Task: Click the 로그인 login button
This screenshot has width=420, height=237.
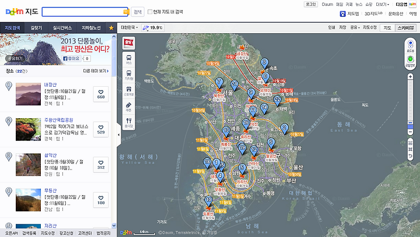Action: 311,4
